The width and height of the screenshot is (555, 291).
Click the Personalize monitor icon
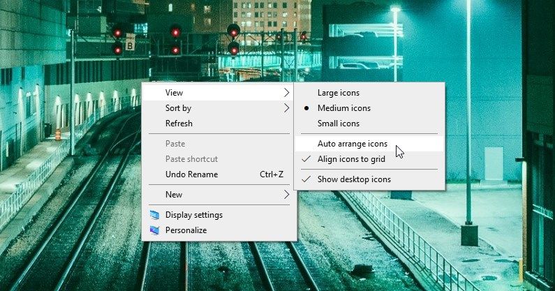point(154,230)
